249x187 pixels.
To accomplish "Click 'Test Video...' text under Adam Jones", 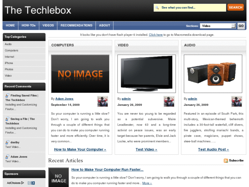I will [x=13, y=161].
